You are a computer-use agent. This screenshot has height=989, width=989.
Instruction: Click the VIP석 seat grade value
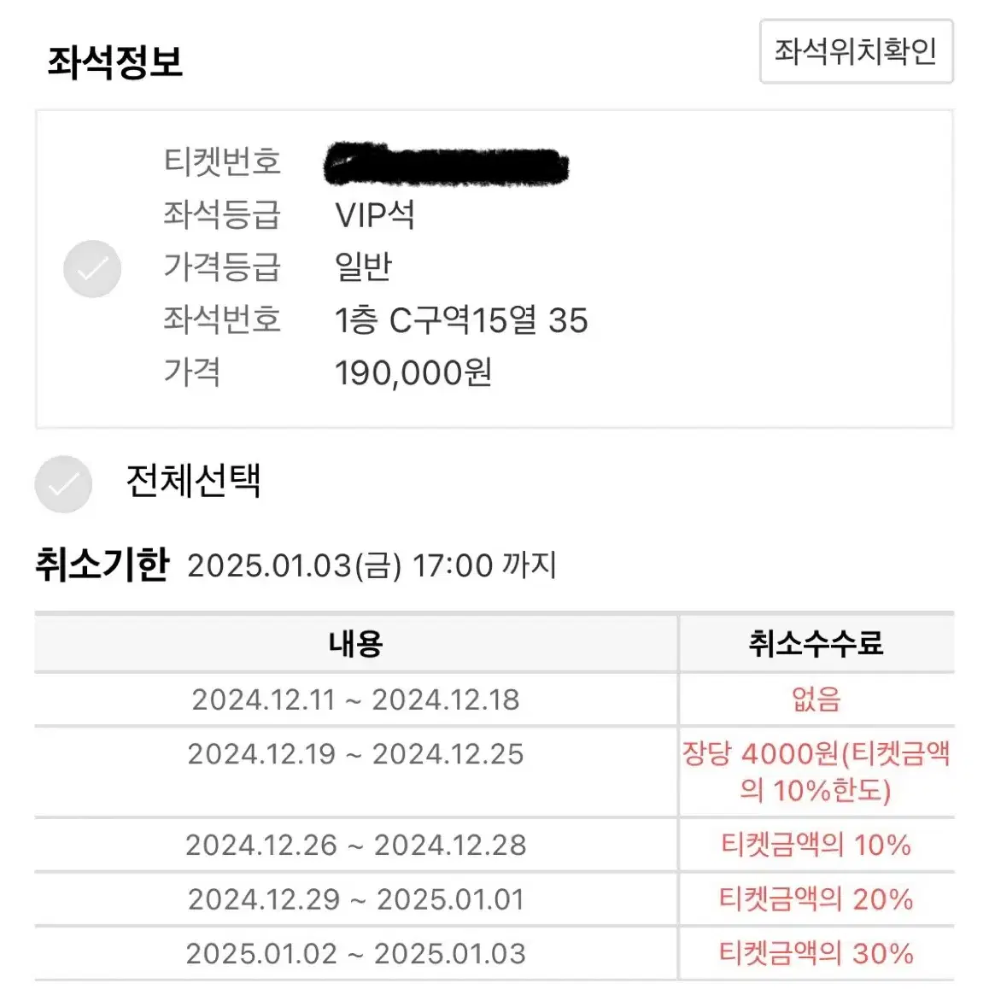(375, 215)
